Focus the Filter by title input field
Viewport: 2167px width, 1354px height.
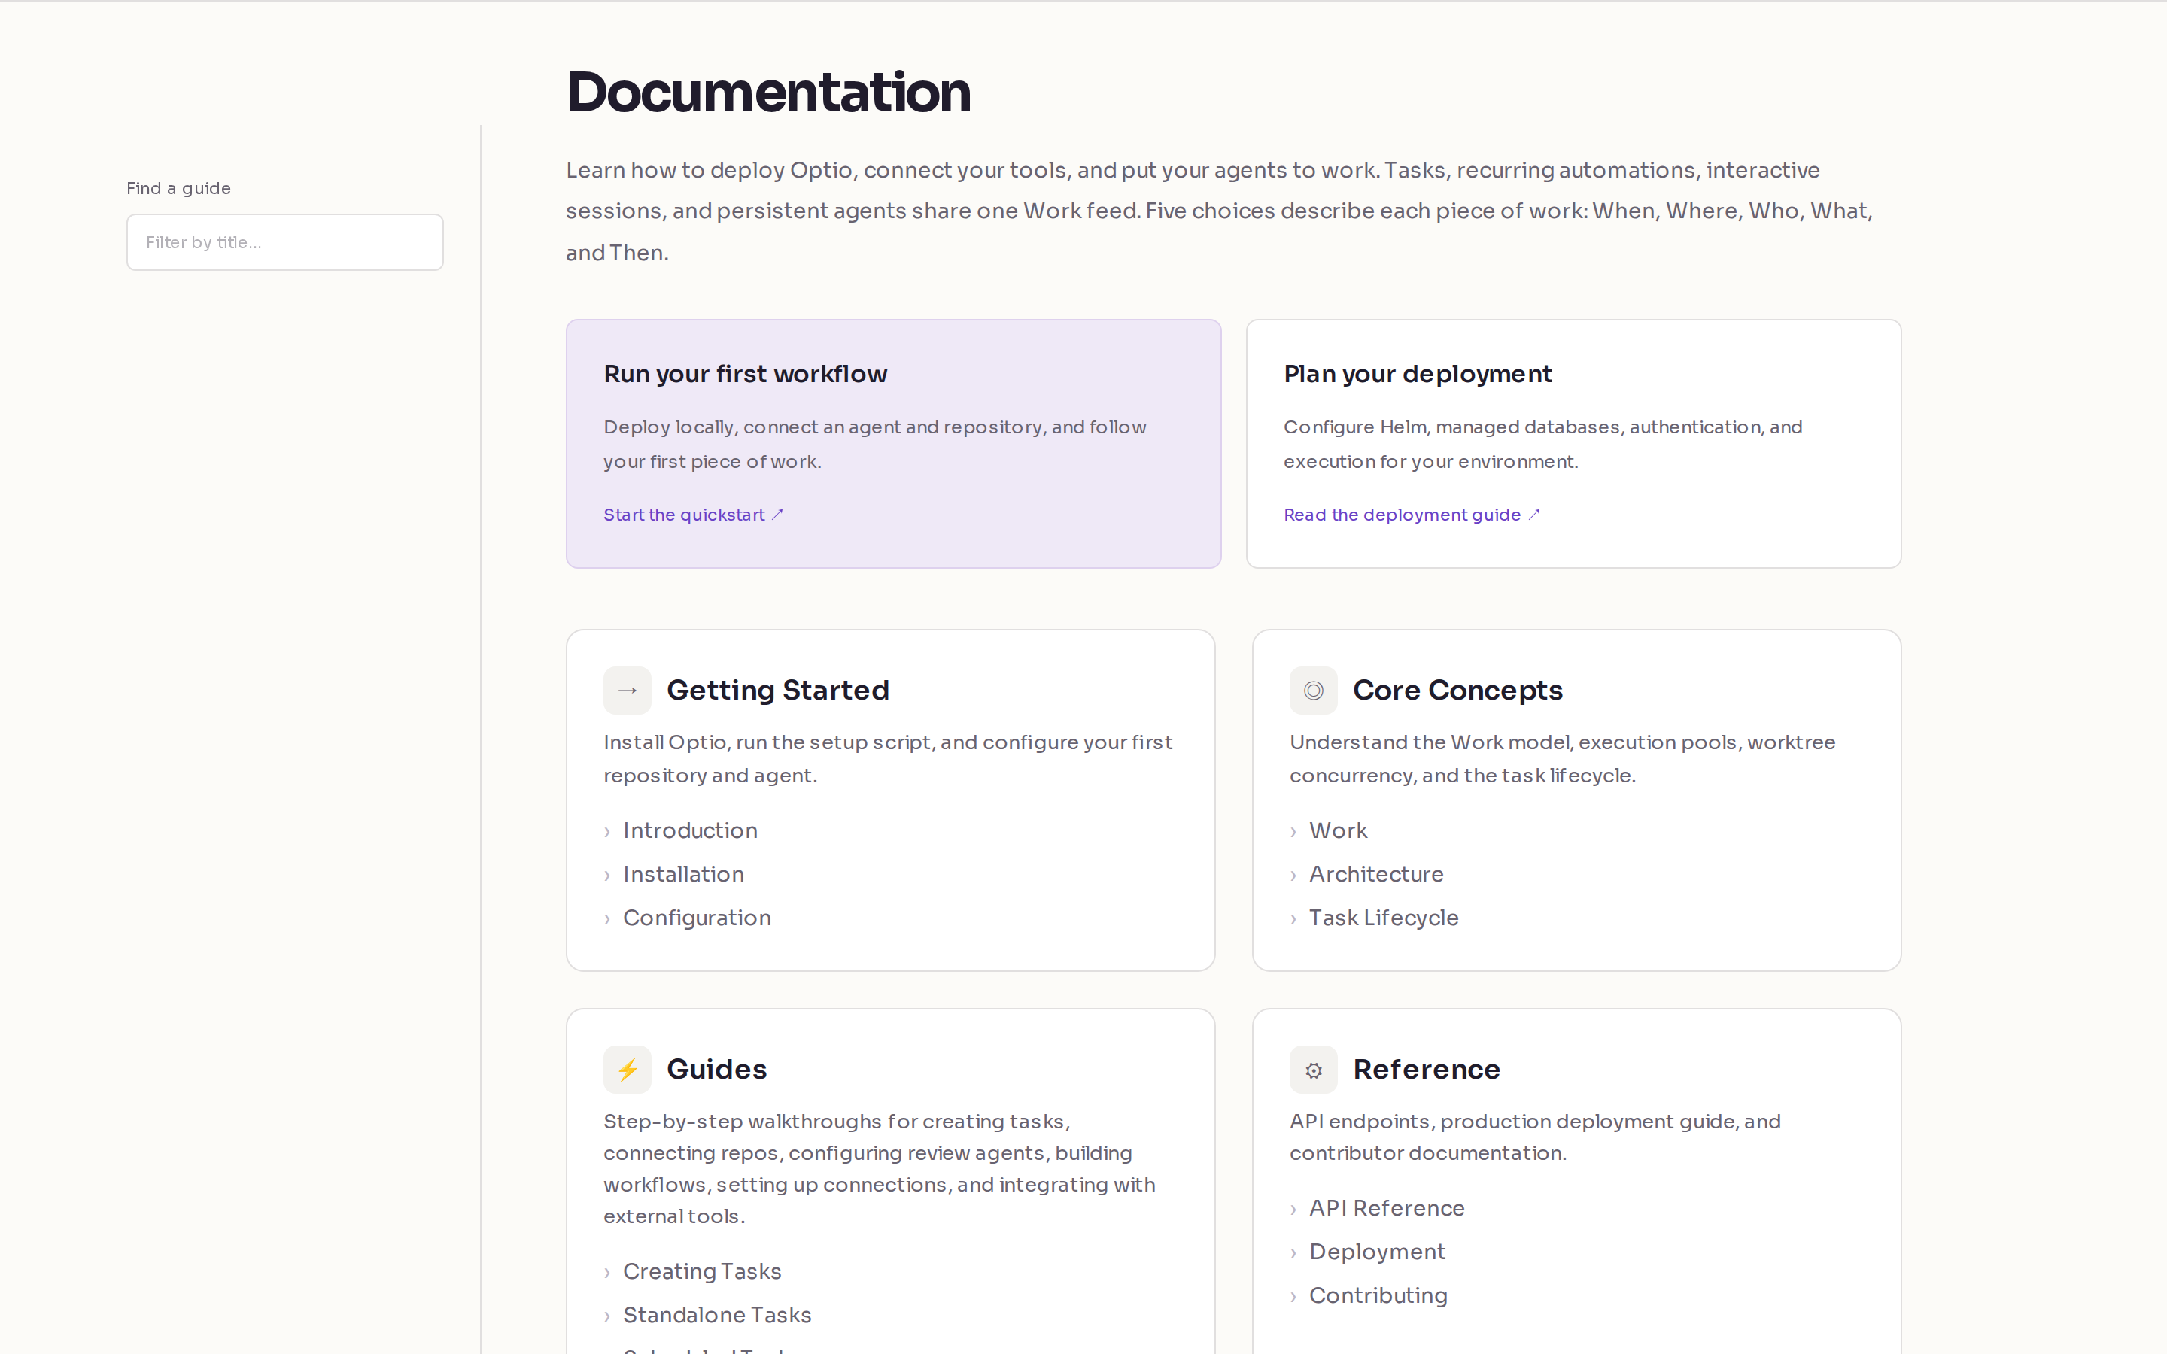284,241
